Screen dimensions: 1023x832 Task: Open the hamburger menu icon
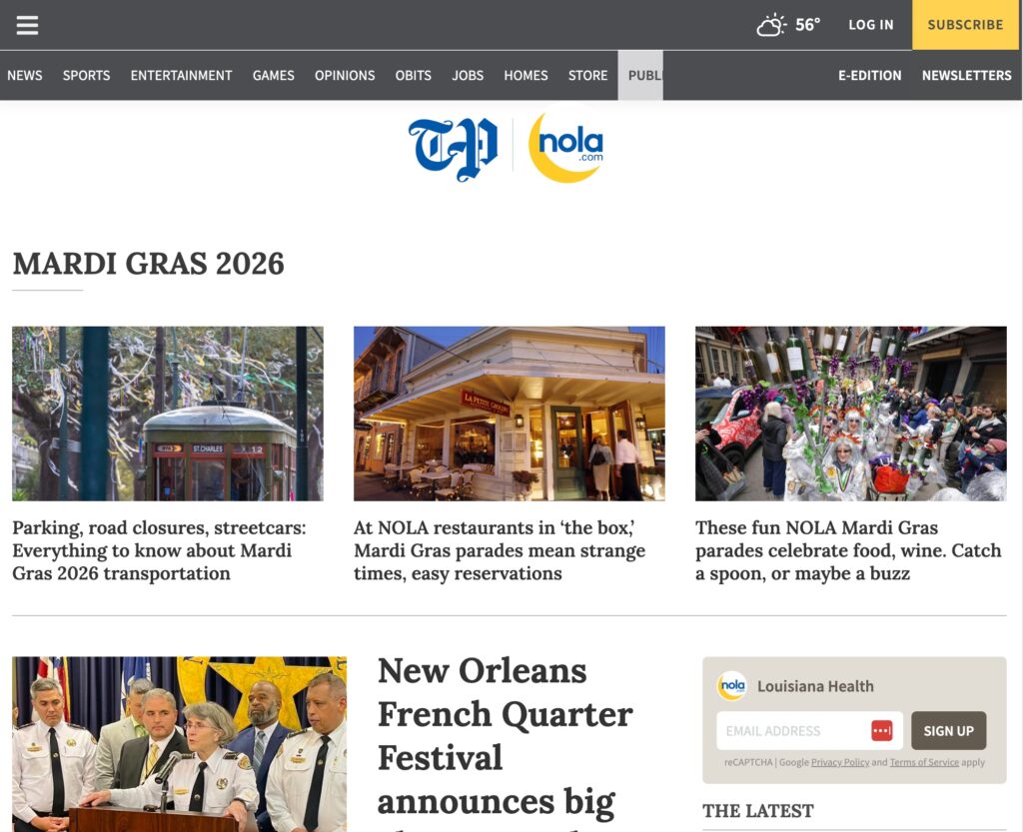click(x=27, y=25)
